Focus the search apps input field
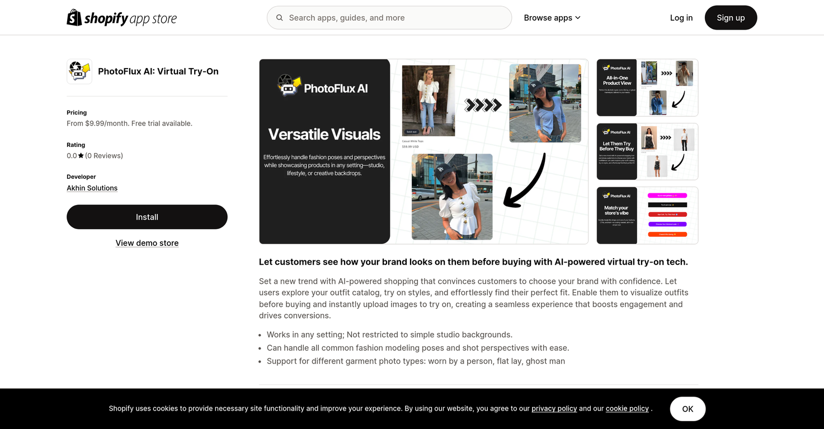Image resolution: width=824 pixels, height=429 pixels. [x=389, y=18]
